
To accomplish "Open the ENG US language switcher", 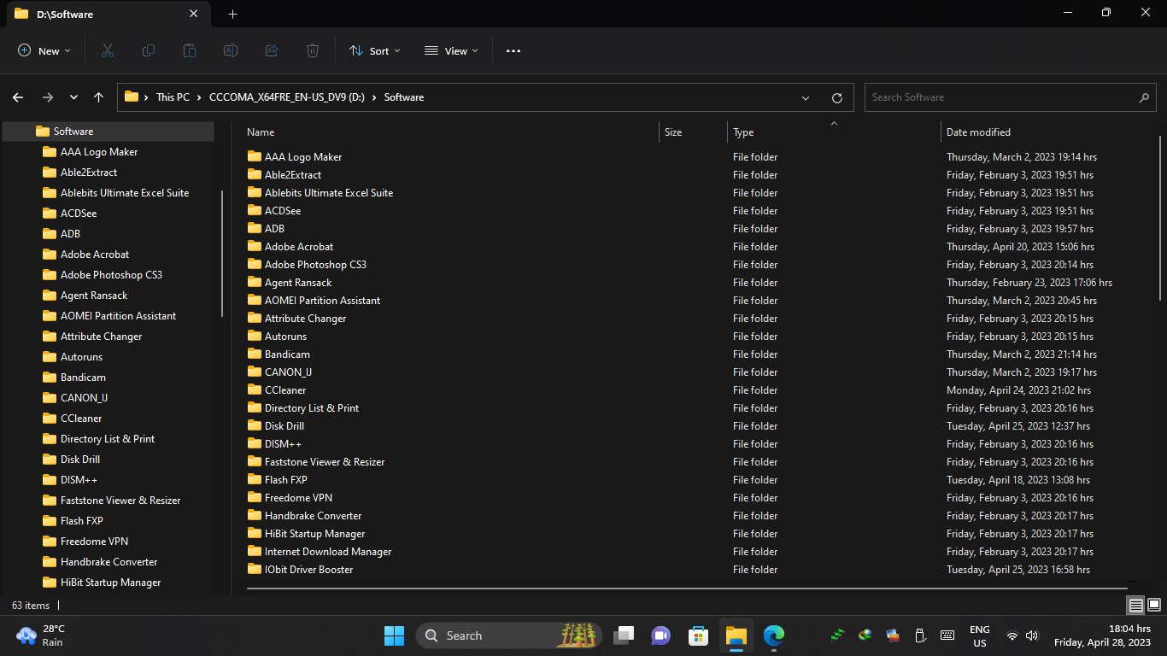I will pyautogui.click(x=980, y=635).
